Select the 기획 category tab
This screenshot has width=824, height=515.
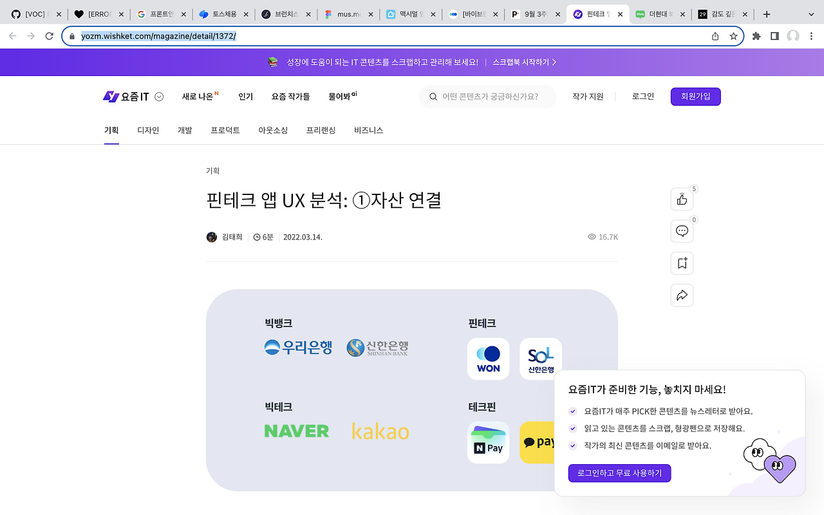pyautogui.click(x=111, y=130)
